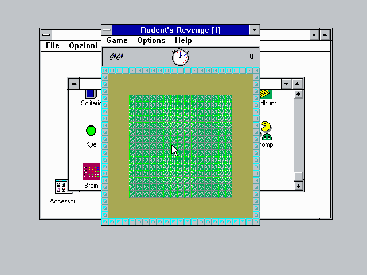The height and width of the screenshot is (275, 367).
Task: Open the Game menu
Action: click(x=117, y=41)
